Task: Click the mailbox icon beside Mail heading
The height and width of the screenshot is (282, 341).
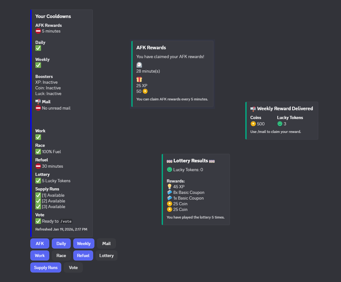Action: (x=38, y=102)
